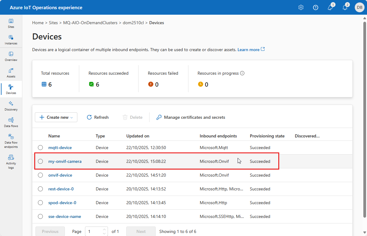Click the Refresh button
This screenshot has width=367, height=236.
click(98, 117)
